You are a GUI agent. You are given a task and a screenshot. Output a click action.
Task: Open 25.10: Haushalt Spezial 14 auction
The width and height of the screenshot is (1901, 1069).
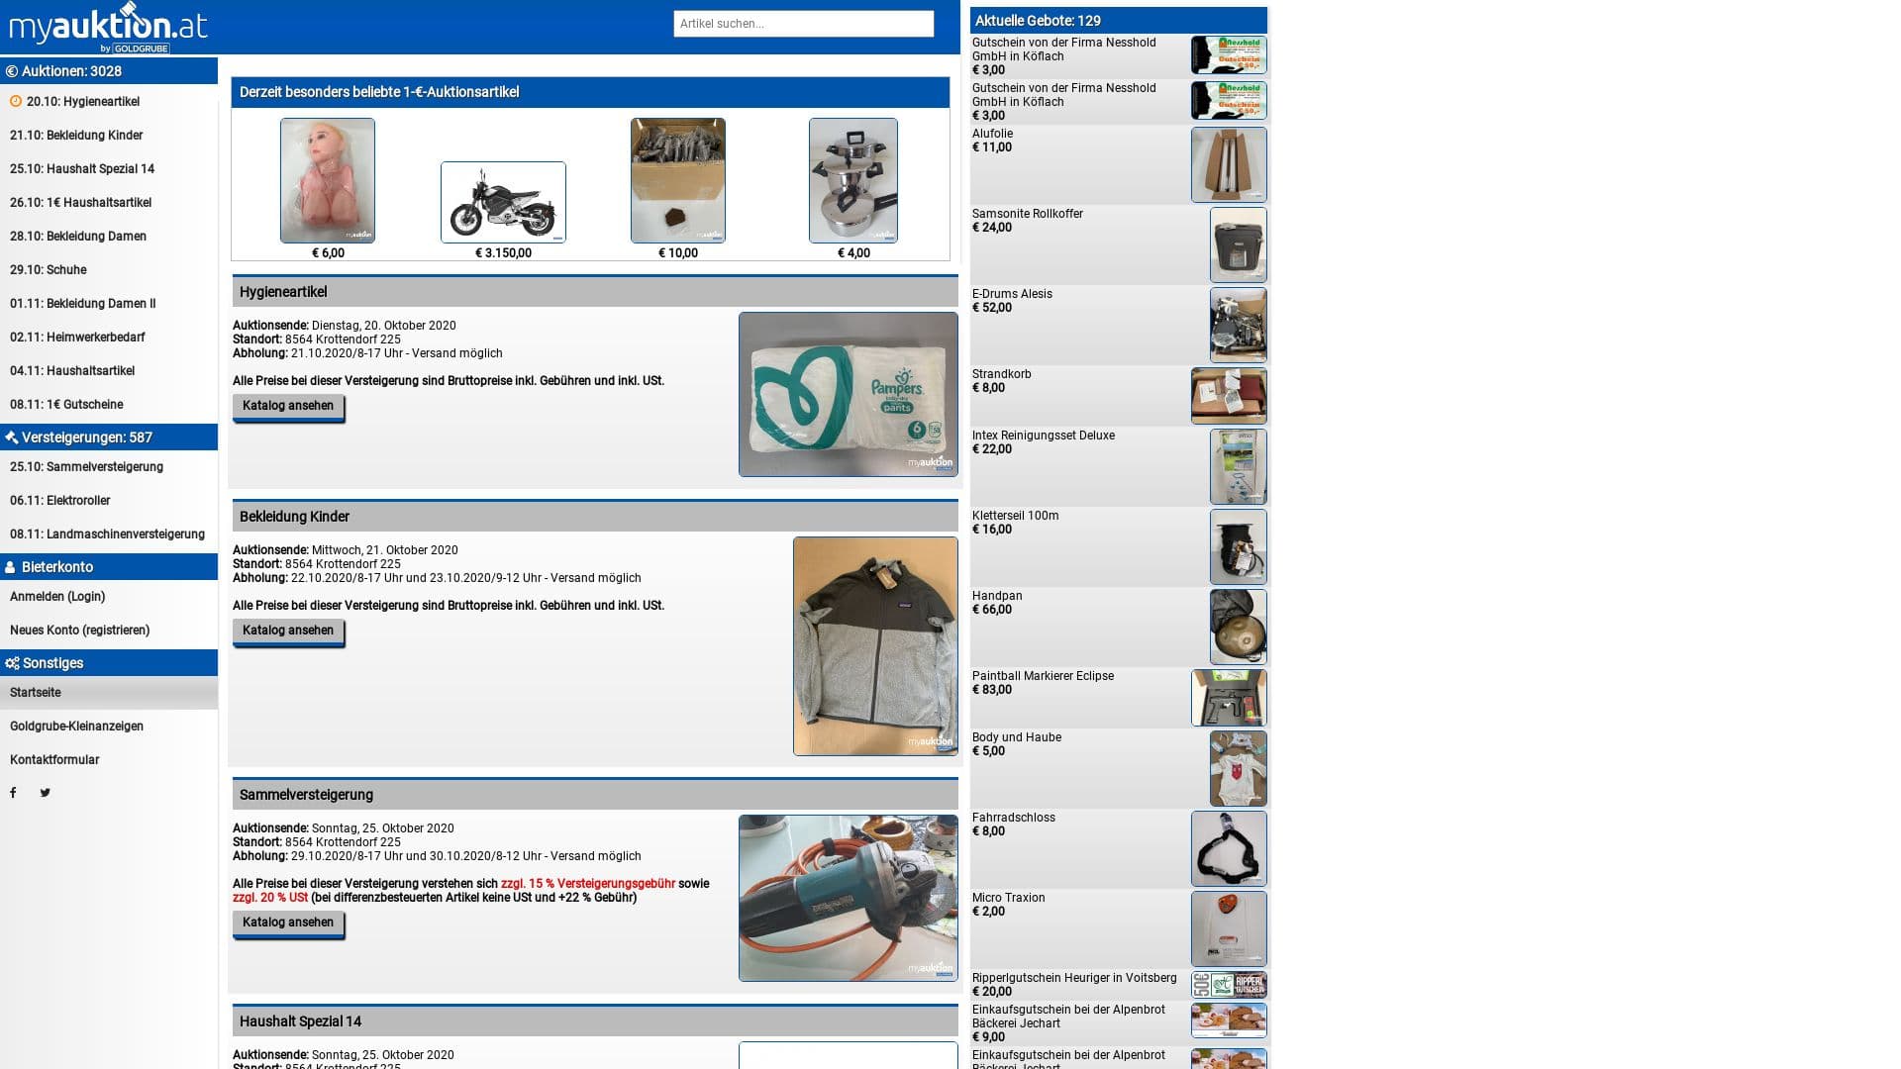tap(82, 169)
